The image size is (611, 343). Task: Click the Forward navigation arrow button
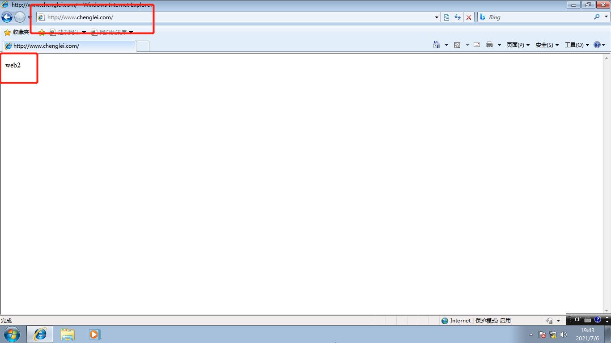(x=20, y=17)
